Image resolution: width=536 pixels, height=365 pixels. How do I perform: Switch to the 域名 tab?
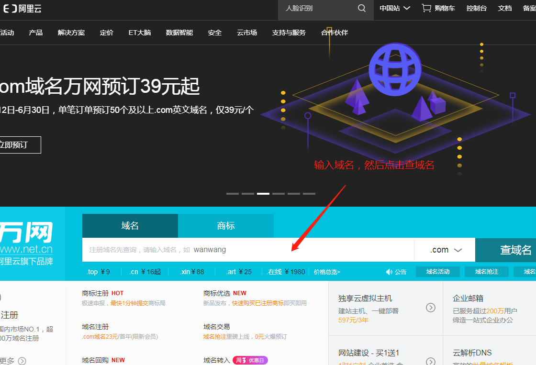130,226
